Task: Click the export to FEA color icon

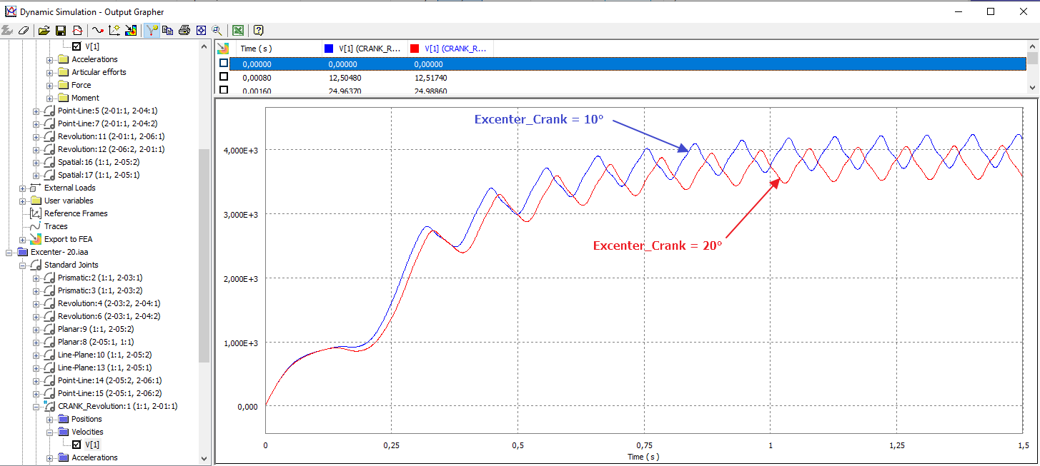Action: (x=131, y=31)
